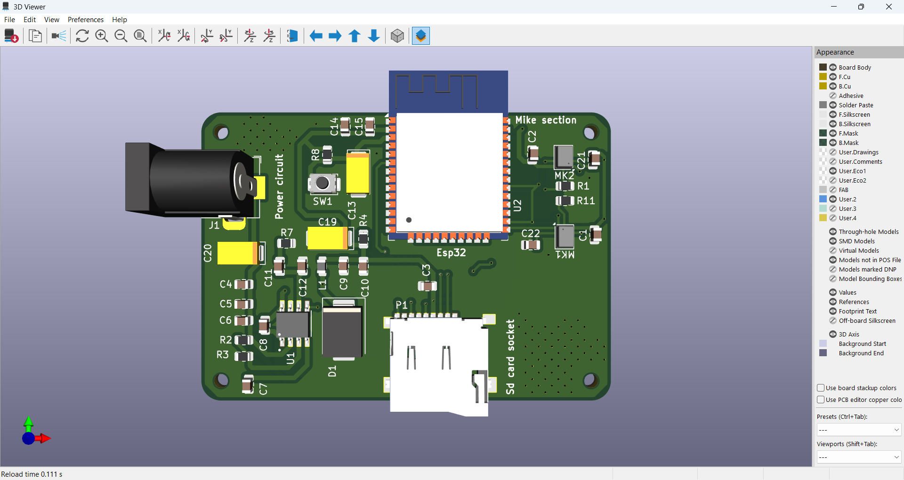Flip board view icon
This screenshot has width=904, height=480.
click(292, 36)
